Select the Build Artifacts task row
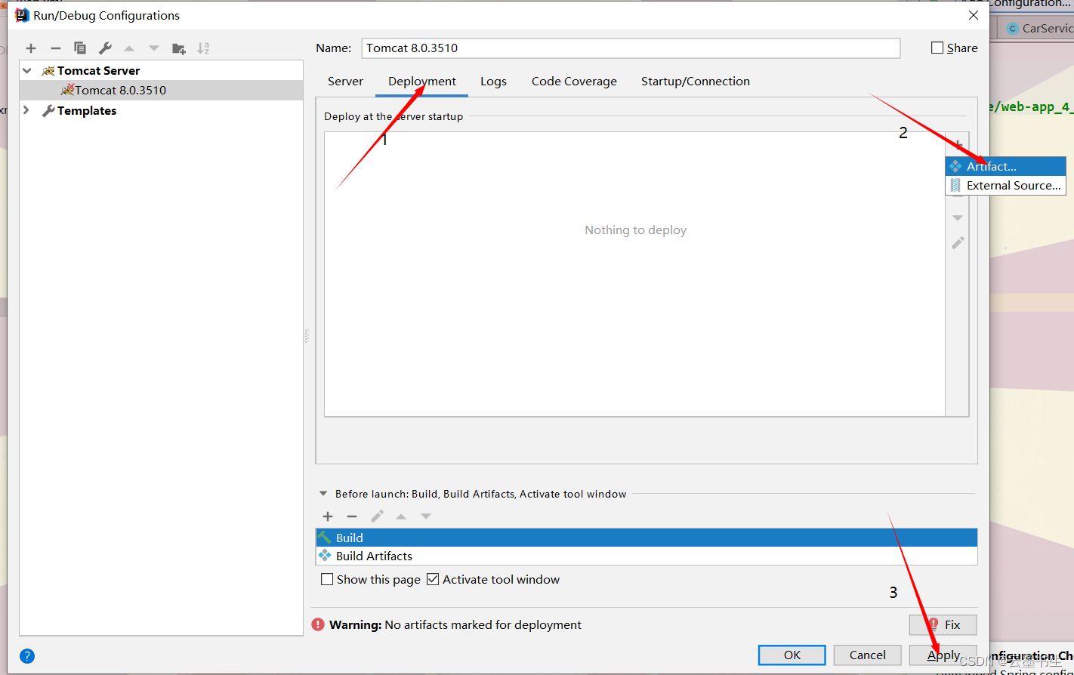This screenshot has width=1074, height=675. [x=647, y=556]
